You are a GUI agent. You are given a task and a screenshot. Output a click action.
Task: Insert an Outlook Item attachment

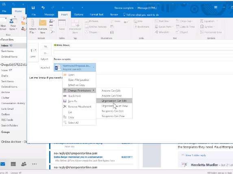pyautogui.click(x=43, y=27)
